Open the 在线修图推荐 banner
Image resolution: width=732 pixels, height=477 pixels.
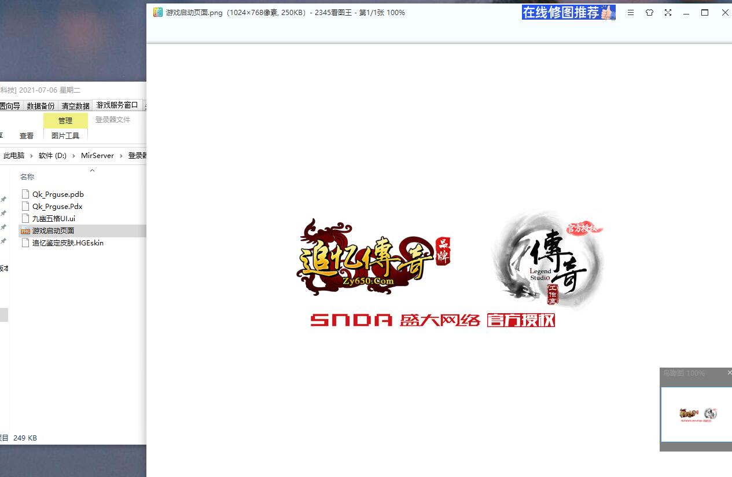[x=569, y=12]
